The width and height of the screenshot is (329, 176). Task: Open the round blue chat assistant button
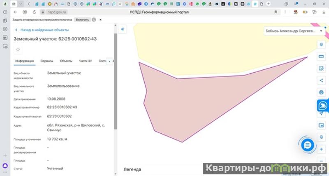tap(307, 144)
